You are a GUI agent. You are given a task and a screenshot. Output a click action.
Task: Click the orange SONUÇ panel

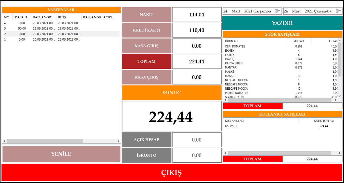171,93
